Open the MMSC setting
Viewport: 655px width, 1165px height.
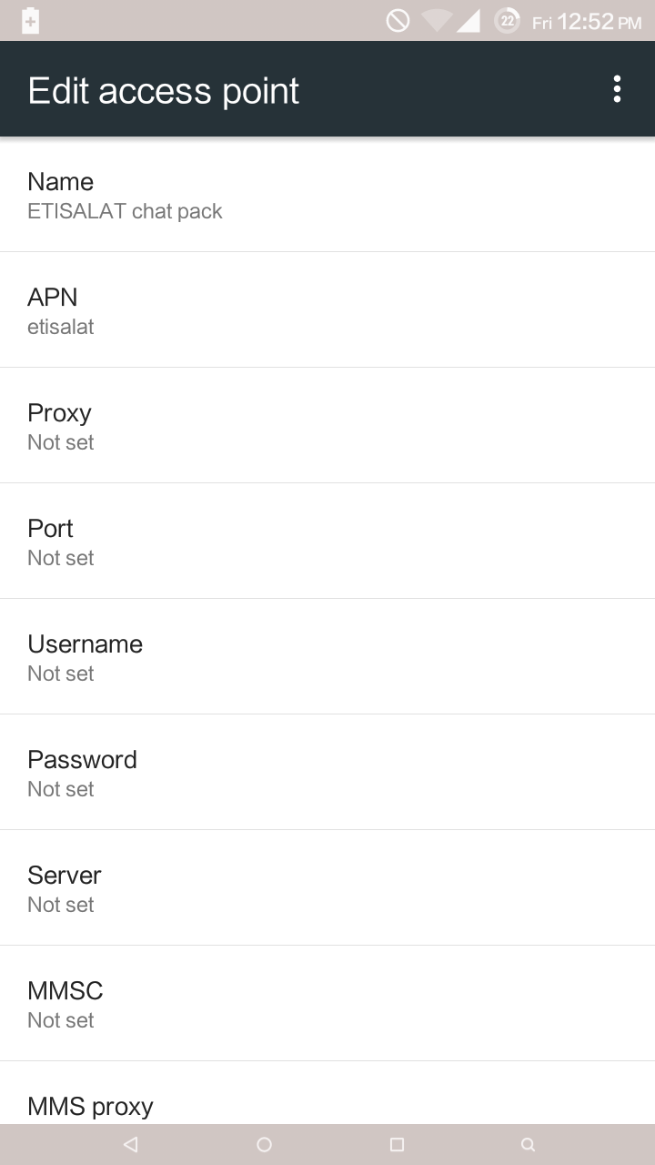(x=327, y=1004)
